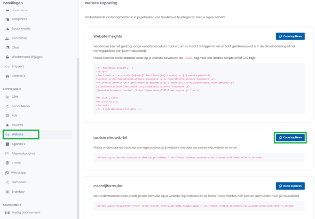Click the inline head tag text

tap(189, 58)
